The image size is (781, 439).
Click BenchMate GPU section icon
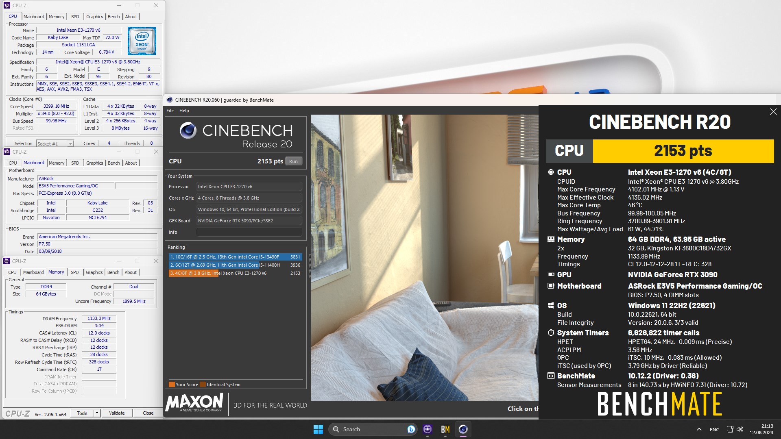coord(551,275)
